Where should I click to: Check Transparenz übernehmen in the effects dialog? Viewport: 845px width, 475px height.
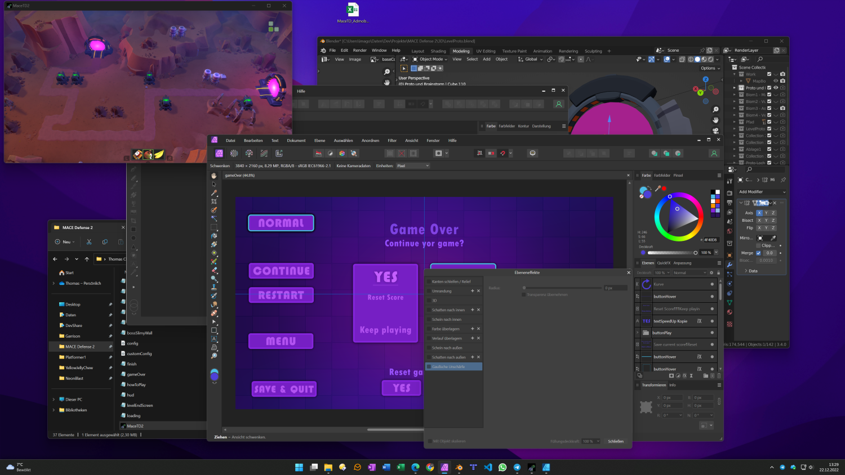pyautogui.click(x=523, y=294)
